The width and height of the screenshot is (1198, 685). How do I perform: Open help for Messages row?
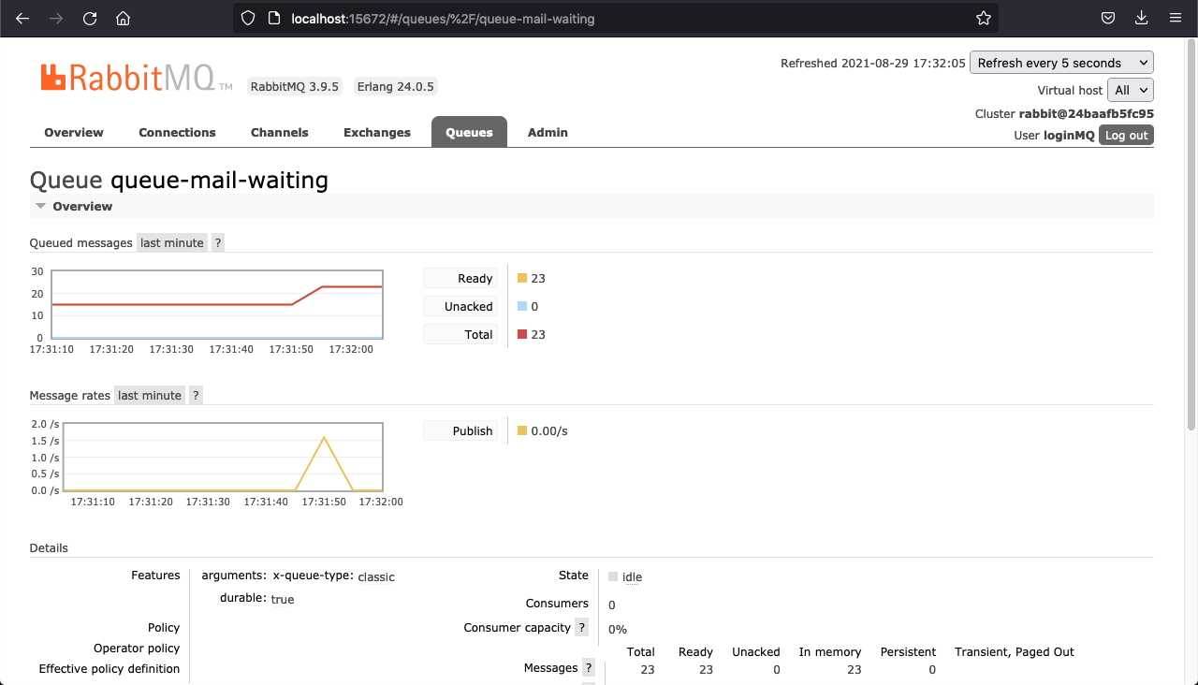589,668
